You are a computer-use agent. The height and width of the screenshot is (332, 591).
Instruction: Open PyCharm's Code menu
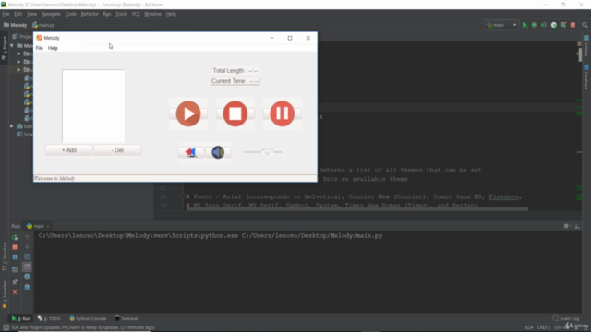click(70, 14)
